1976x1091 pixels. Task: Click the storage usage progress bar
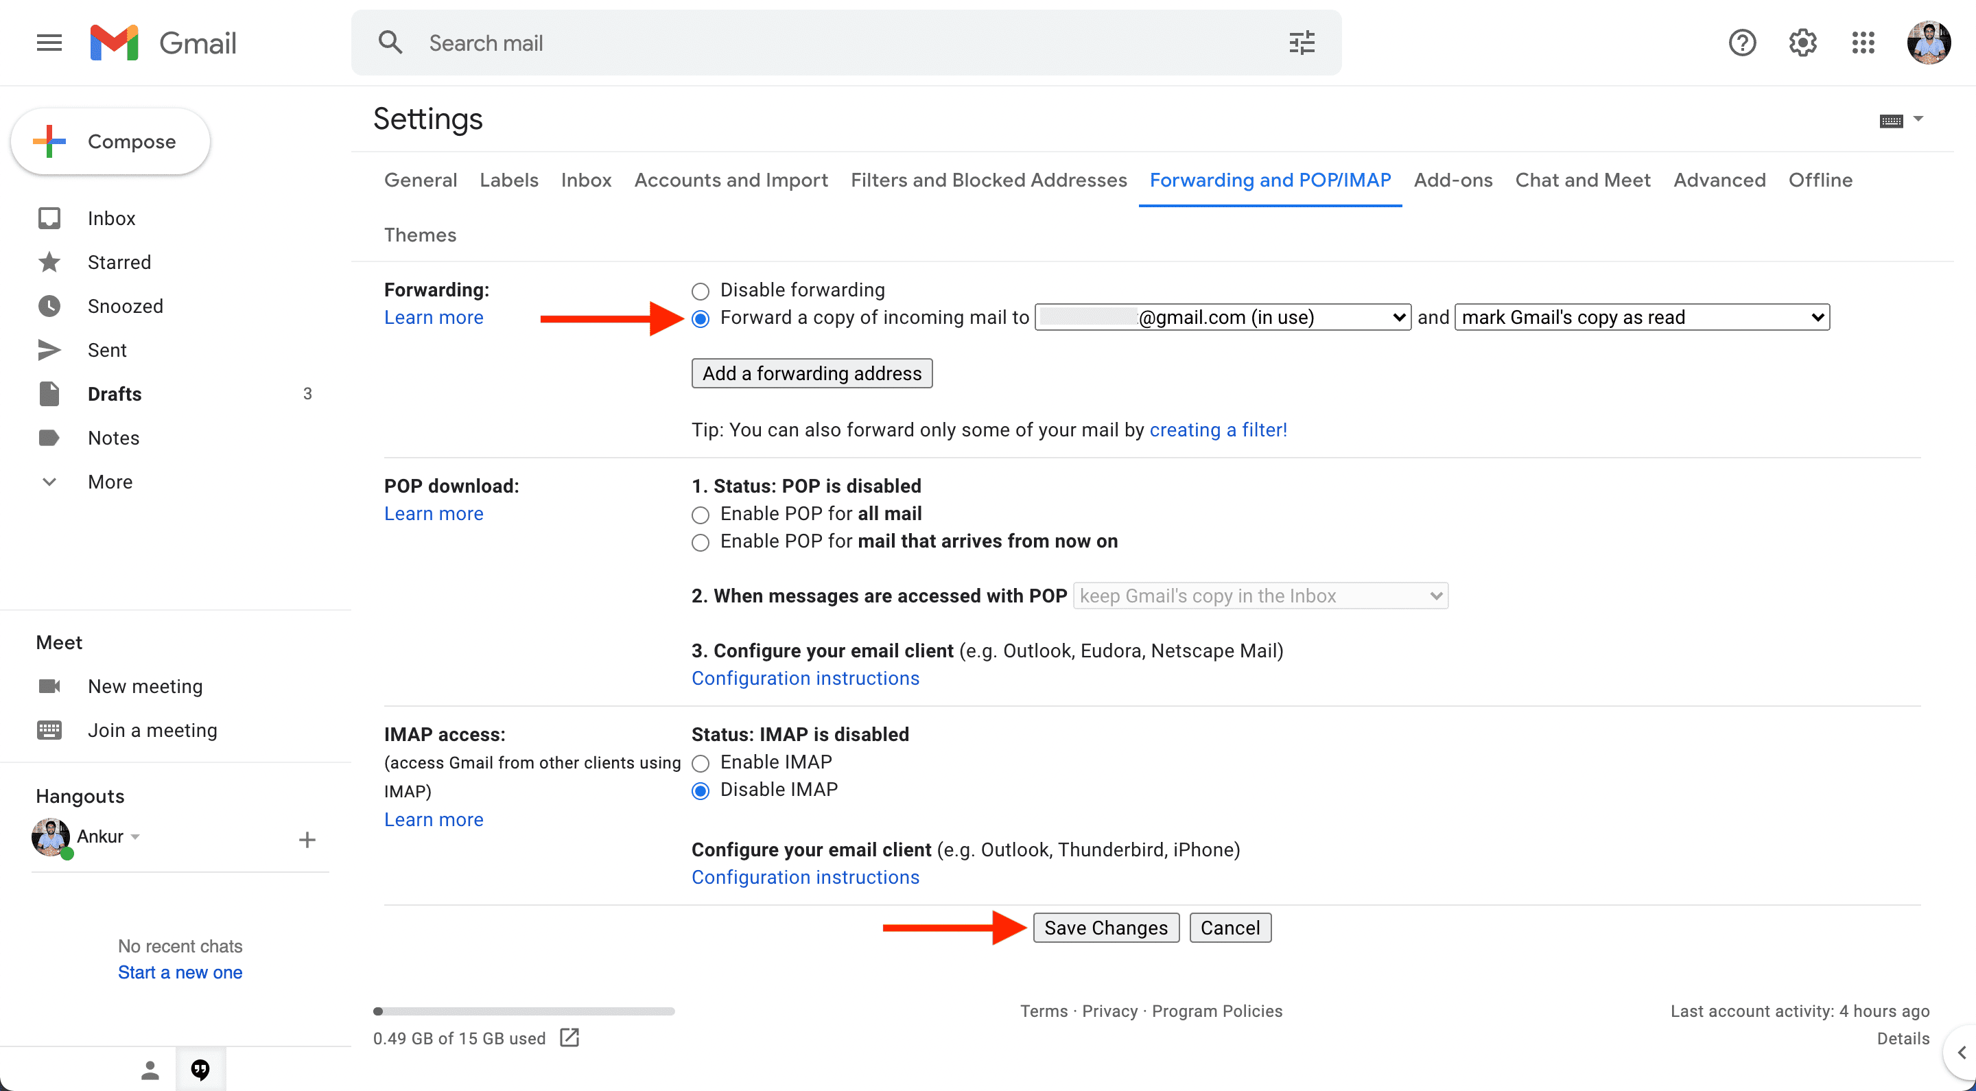click(524, 1012)
